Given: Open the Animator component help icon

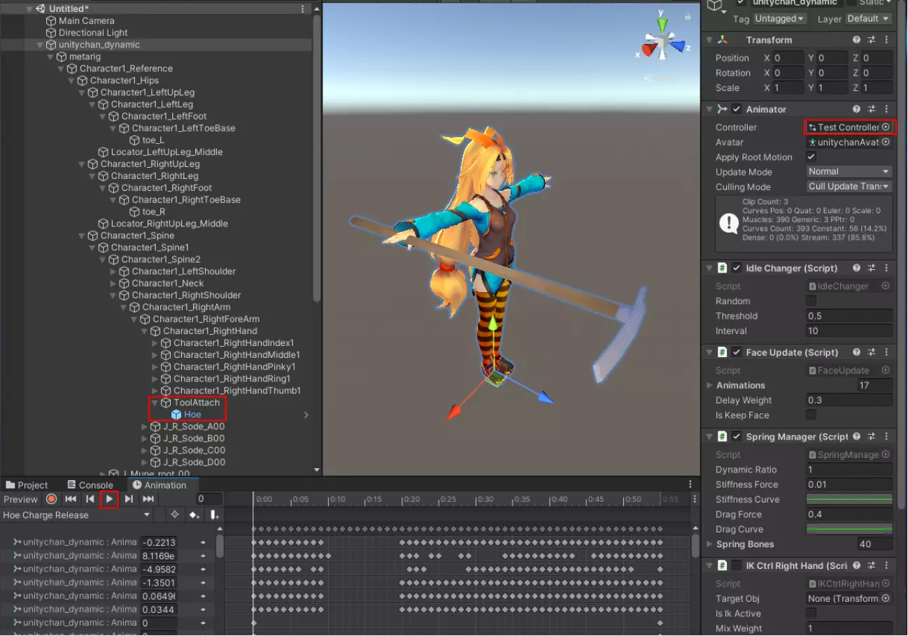Looking at the screenshot, I should 857,109.
